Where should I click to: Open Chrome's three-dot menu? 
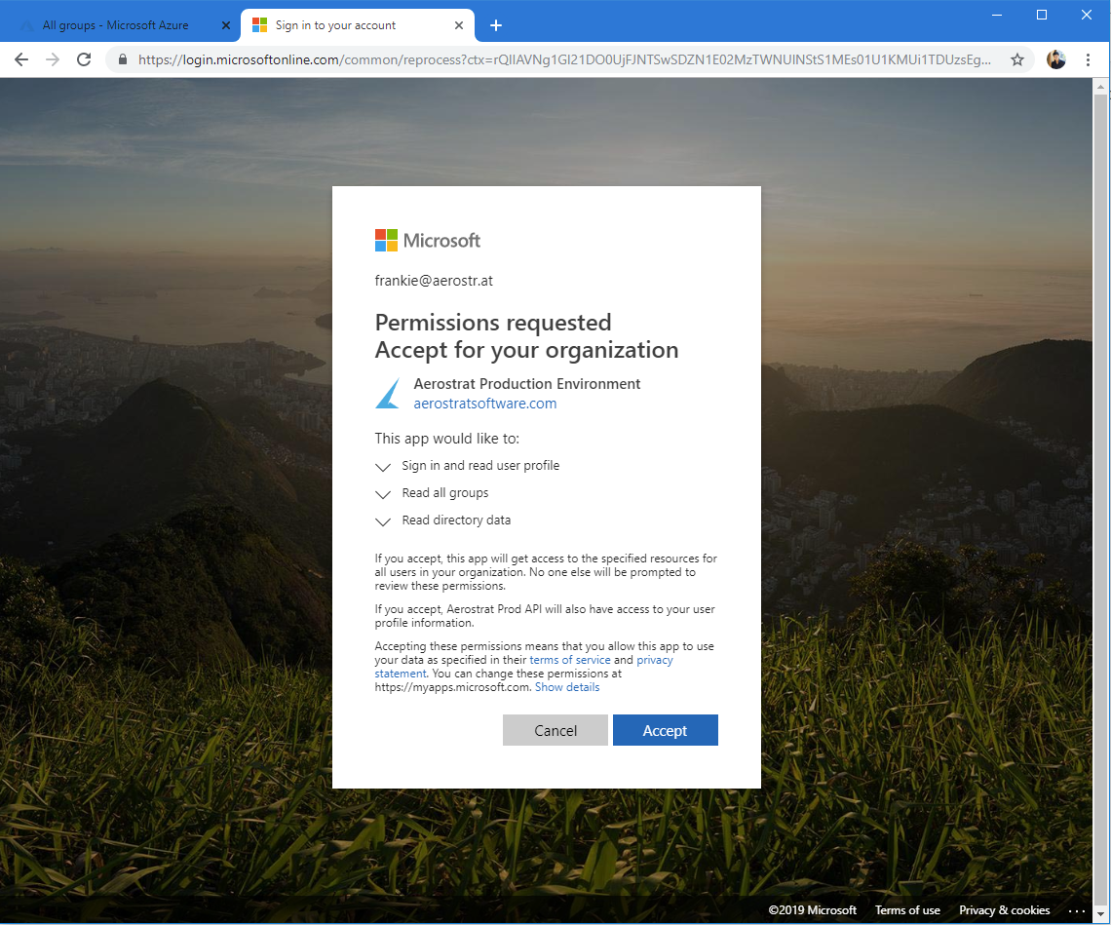coord(1088,59)
